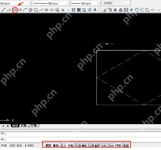Screen dimensions: 161x150
Task: Toggle 正交 ortho mode in status bar
Action: click(63, 146)
